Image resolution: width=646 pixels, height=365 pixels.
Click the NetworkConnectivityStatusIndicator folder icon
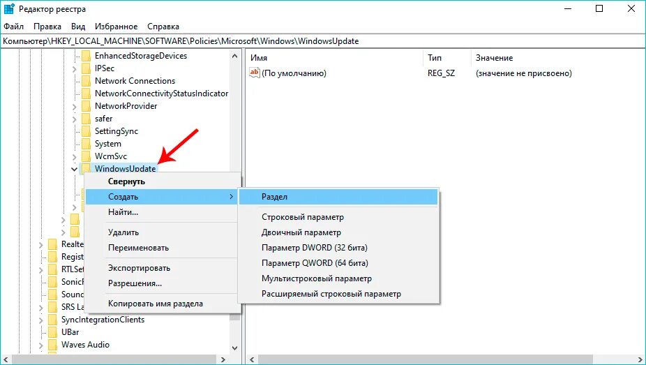click(x=86, y=94)
